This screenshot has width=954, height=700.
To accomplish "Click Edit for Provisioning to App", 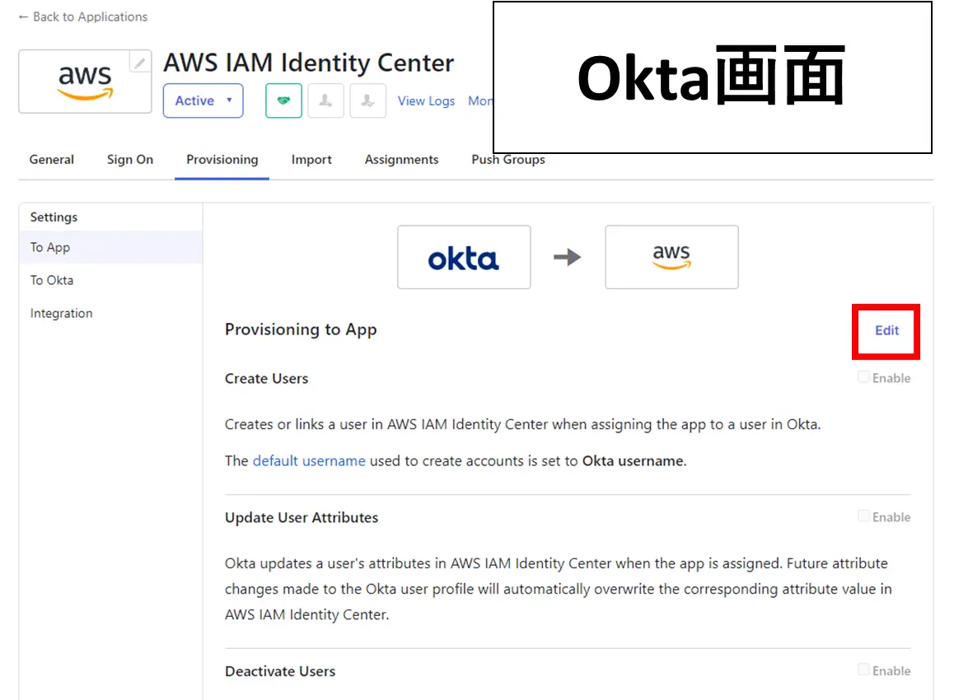I will 886,330.
